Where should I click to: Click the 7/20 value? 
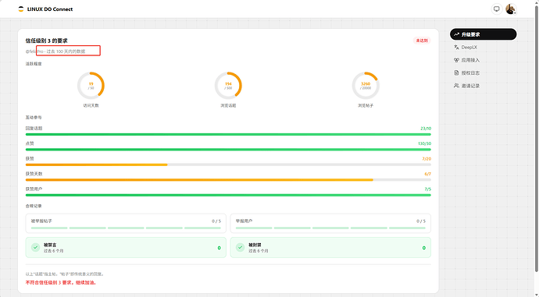tap(427, 159)
